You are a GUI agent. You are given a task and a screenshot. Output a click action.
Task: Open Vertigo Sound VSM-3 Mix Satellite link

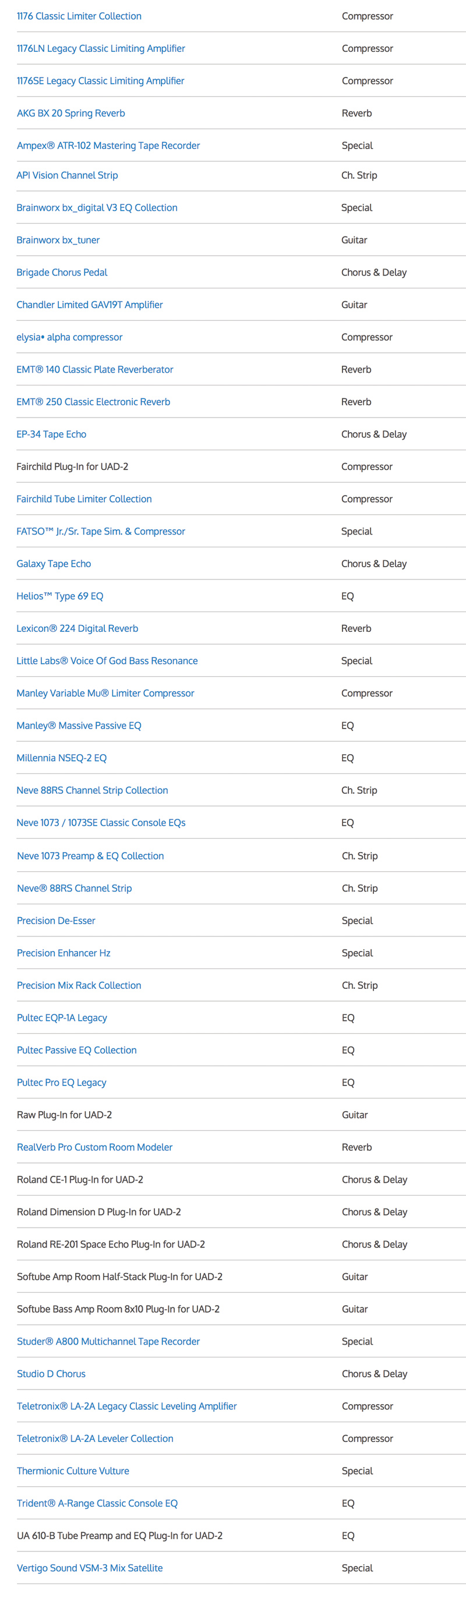pyautogui.click(x=90, y=1568)
